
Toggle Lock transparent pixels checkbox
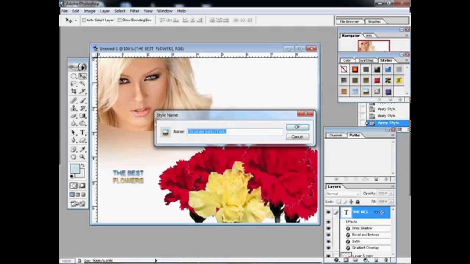(x=339, y=202)
